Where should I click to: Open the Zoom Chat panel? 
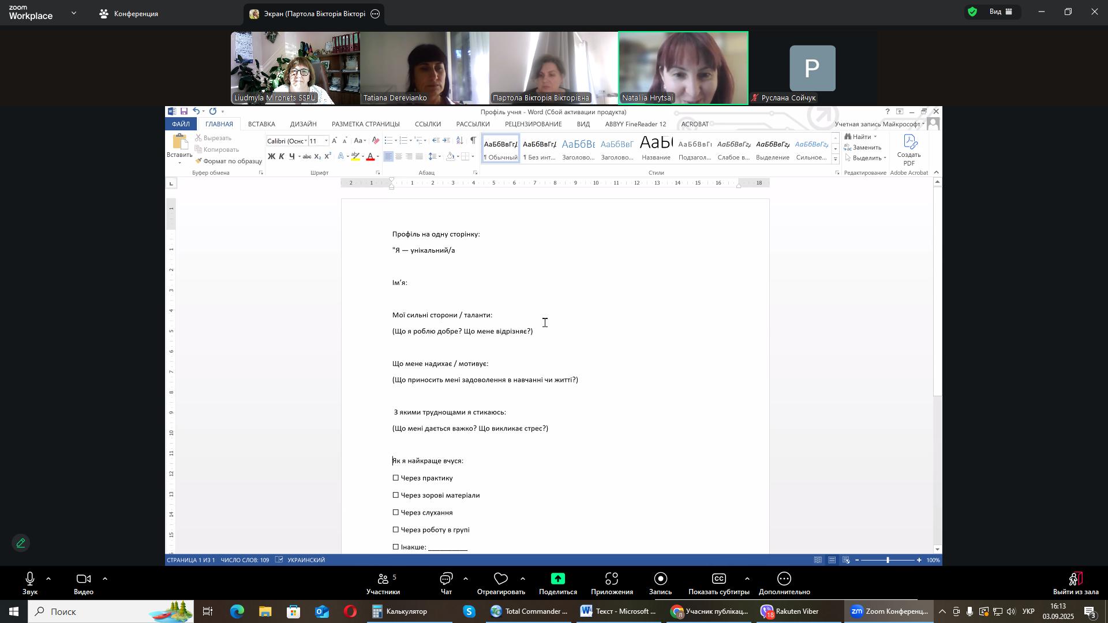click(446, 580)
